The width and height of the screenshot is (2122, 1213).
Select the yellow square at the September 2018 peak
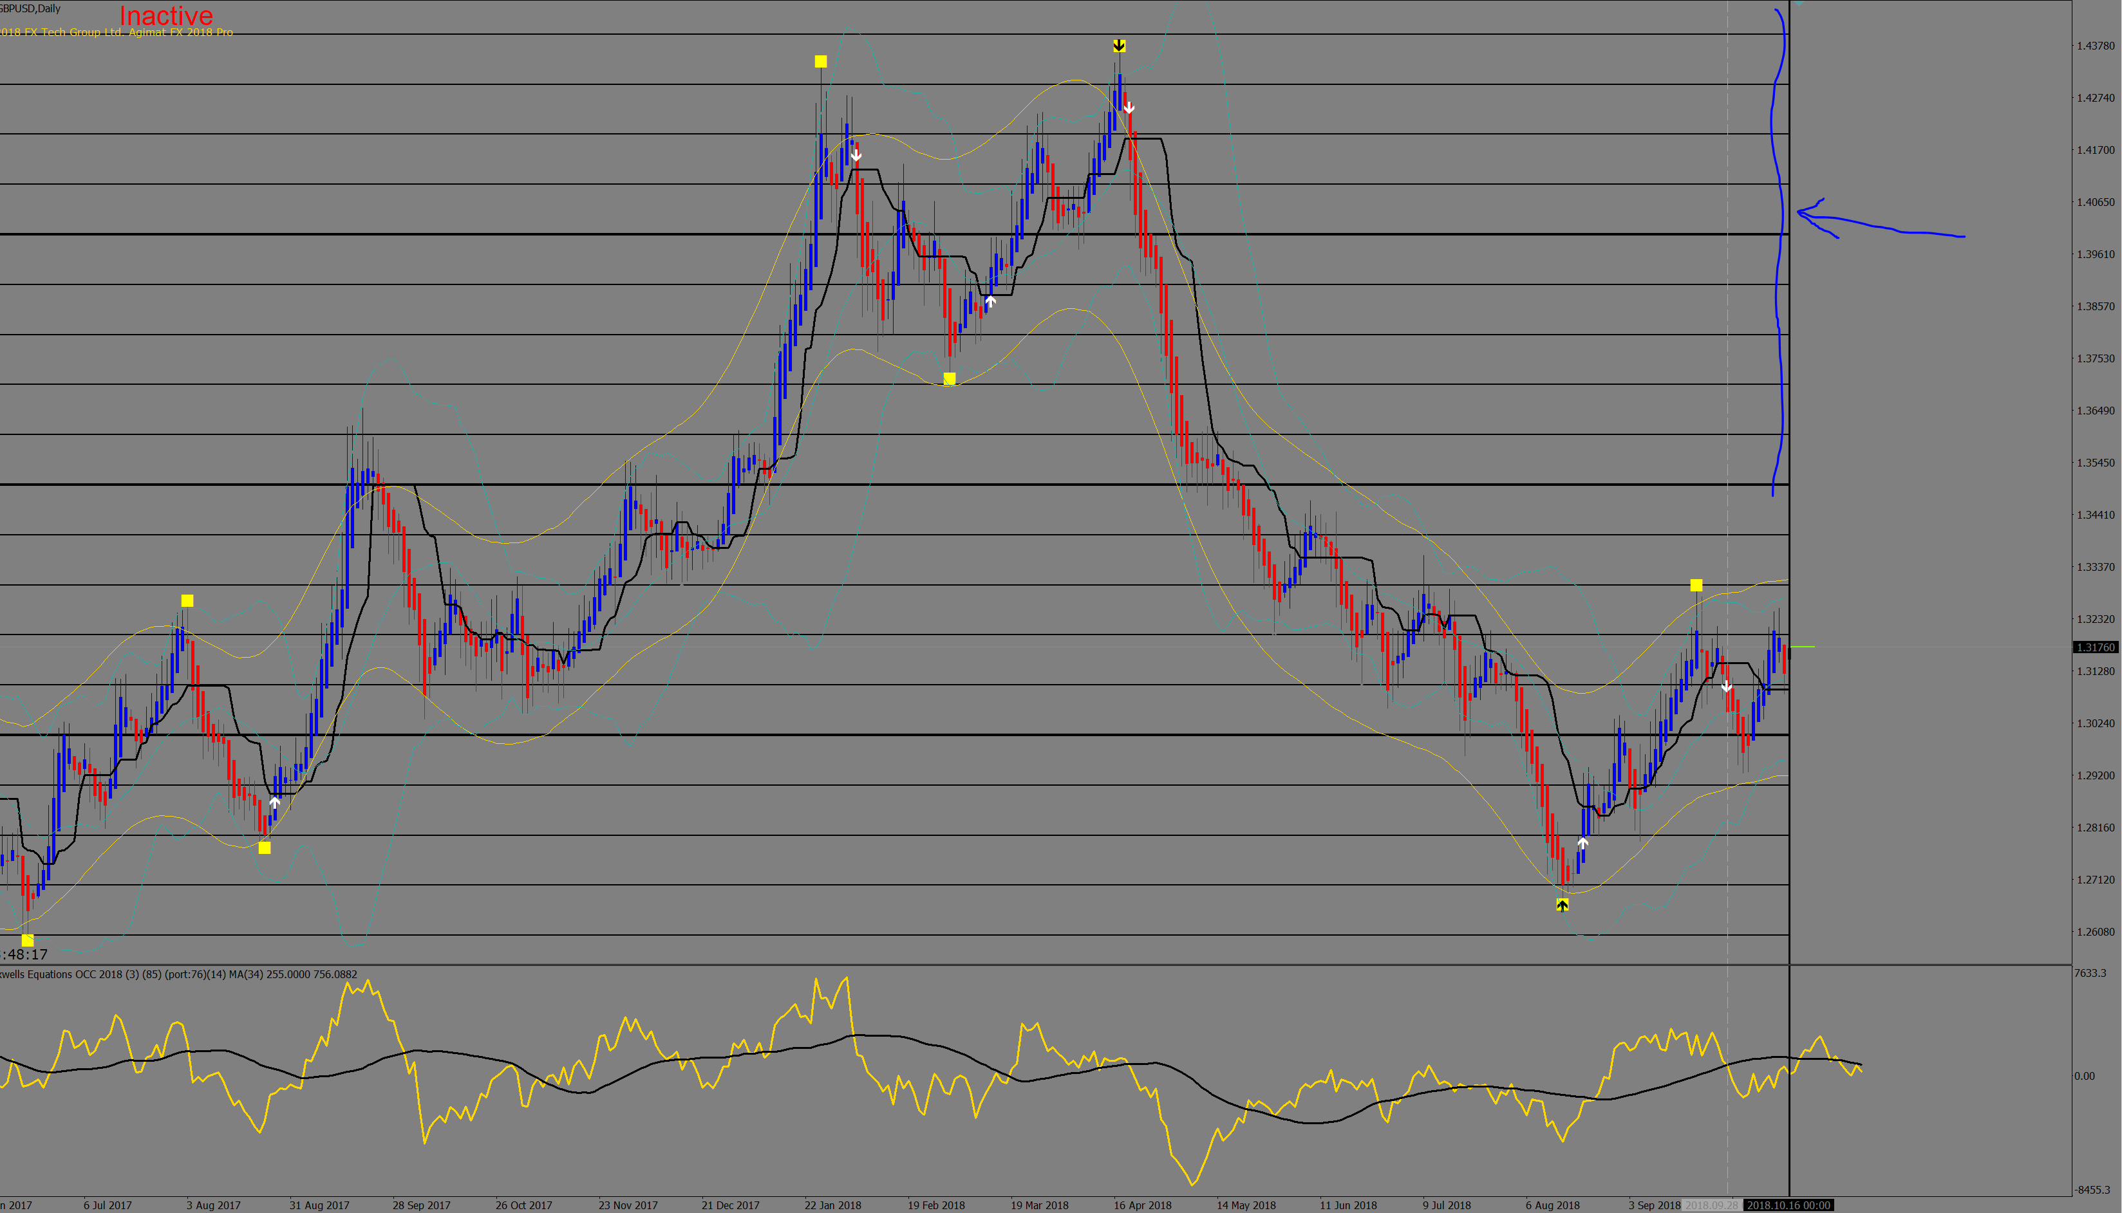point(1696,585)
